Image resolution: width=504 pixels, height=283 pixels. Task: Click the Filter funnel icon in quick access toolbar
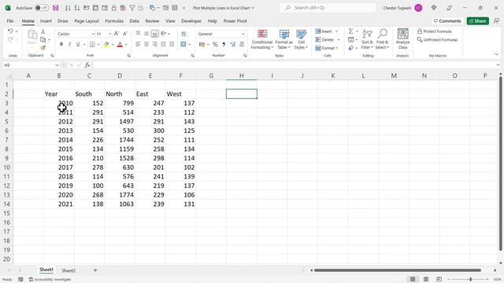pos(132,8)
